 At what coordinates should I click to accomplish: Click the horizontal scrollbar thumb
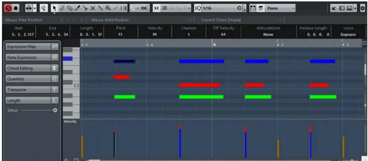point(94,160)
